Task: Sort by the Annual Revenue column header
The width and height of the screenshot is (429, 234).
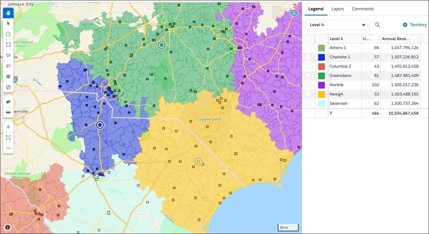Action: tap(400, 39)
